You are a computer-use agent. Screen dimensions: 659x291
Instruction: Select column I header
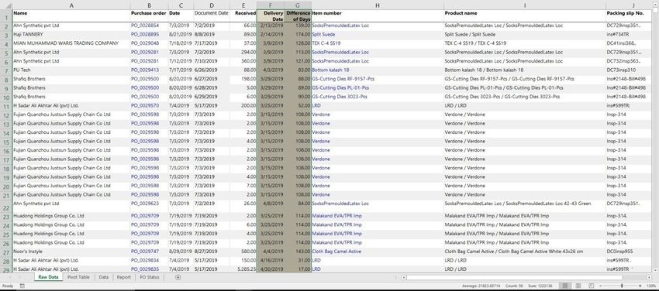tap(525, 5)
